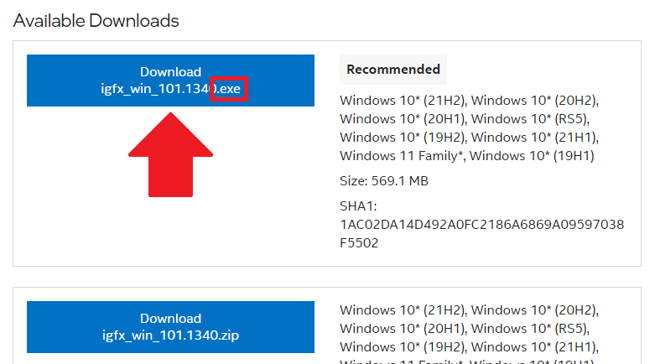
Task: Click Windows 10* (21H2) in zip card
Action: coord(403,310)
